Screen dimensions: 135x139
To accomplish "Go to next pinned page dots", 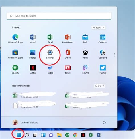I will click(114, 55).
